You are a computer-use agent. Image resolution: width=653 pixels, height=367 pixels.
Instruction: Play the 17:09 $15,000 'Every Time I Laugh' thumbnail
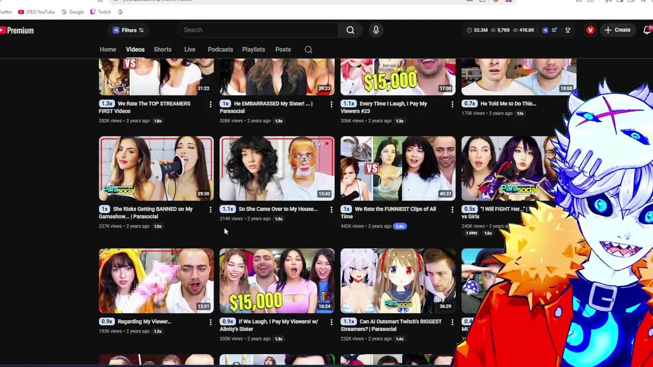tap(398, 77)
